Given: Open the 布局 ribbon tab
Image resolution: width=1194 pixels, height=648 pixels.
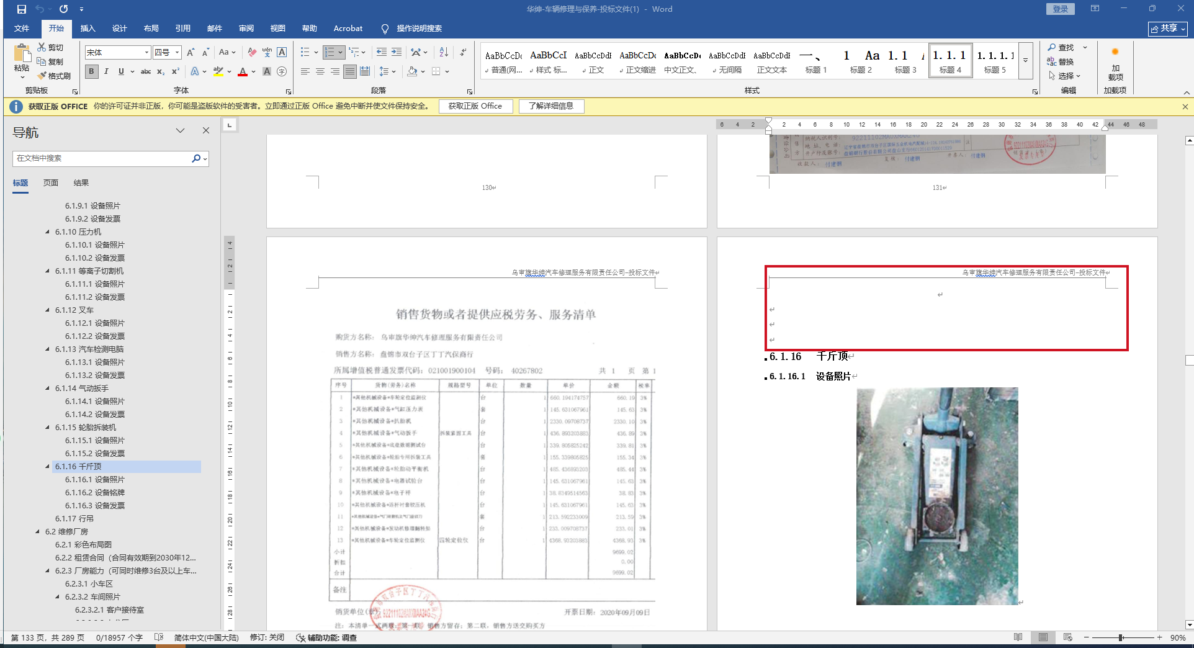Looking at the screenshot, I should [x=151, y=28].
